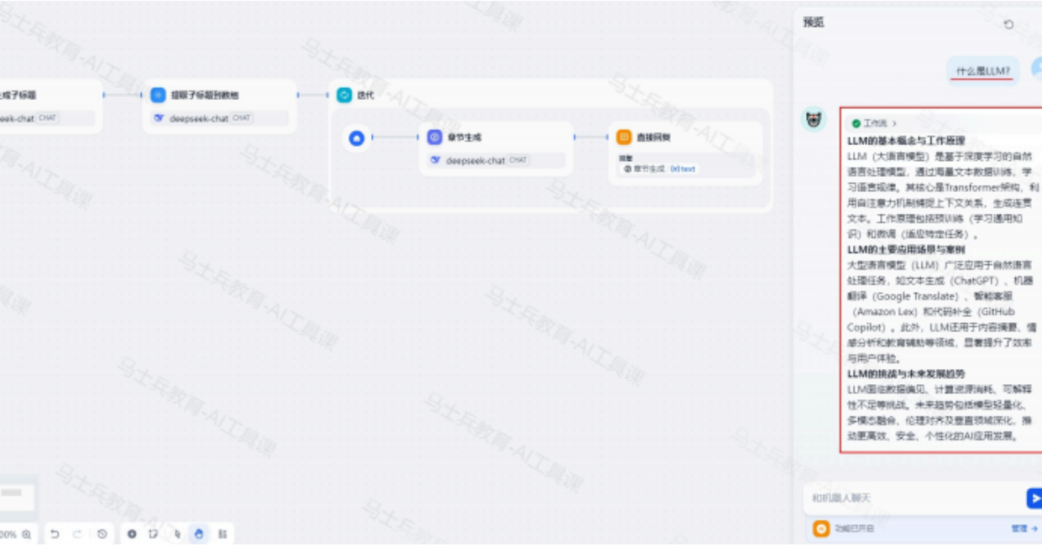Screen dimensions: 1042x546
Task: Click the organize nodes layout icon
Action: coord(222,533)
